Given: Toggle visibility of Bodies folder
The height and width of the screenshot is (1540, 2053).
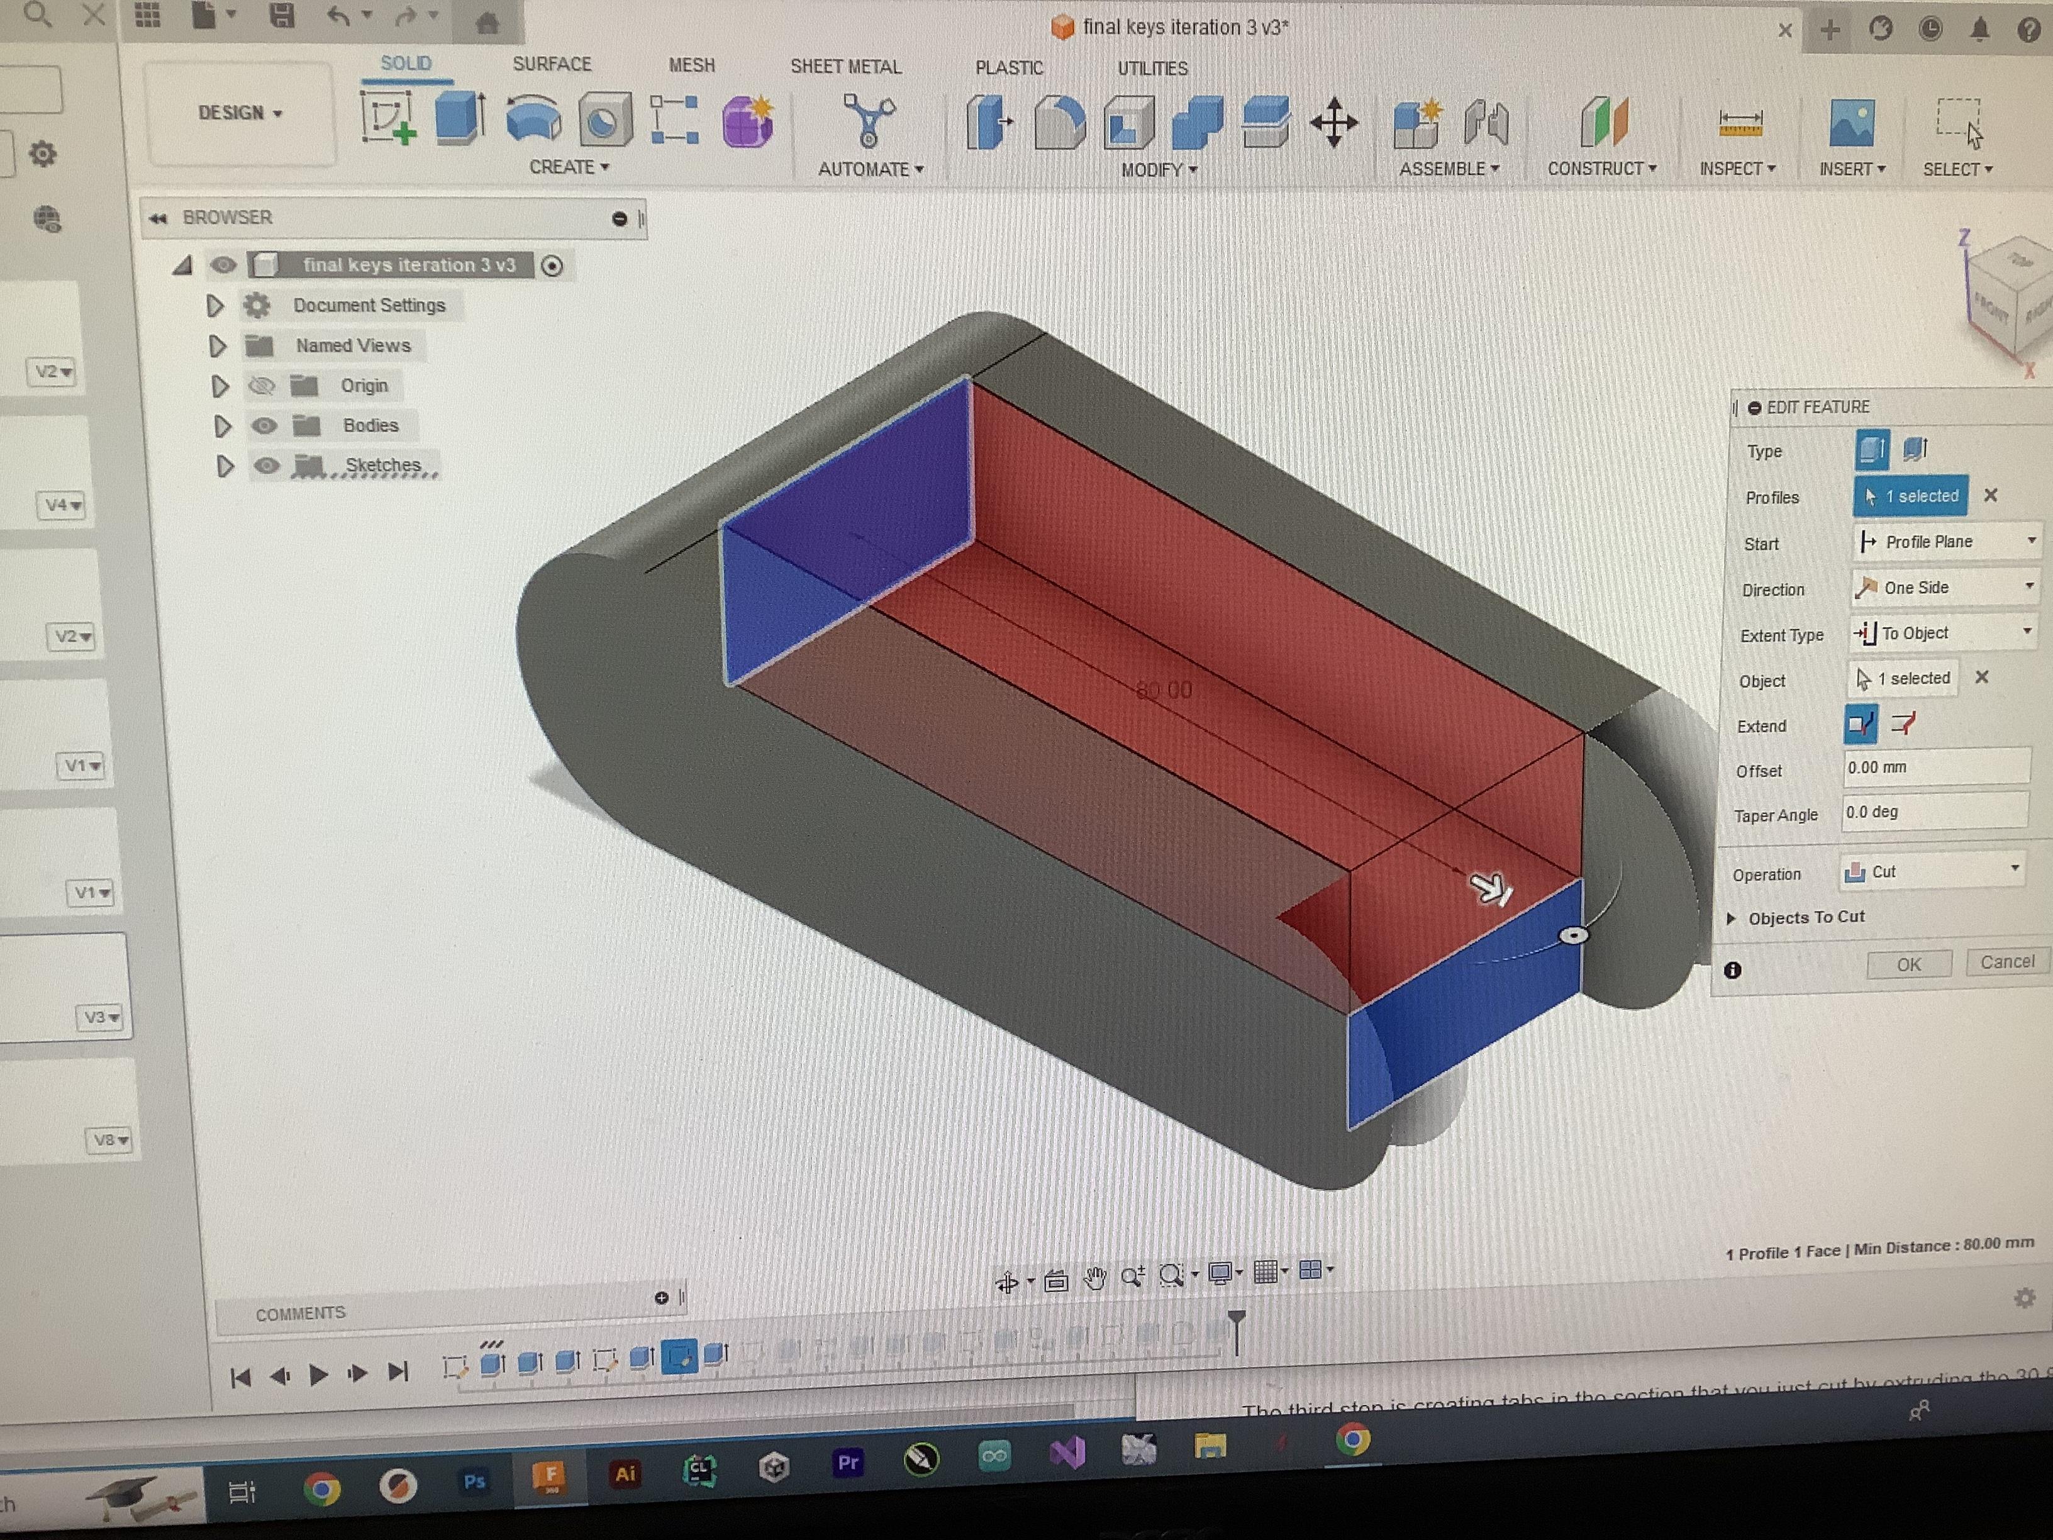Looking at the screenshot, I should (265, 426).
